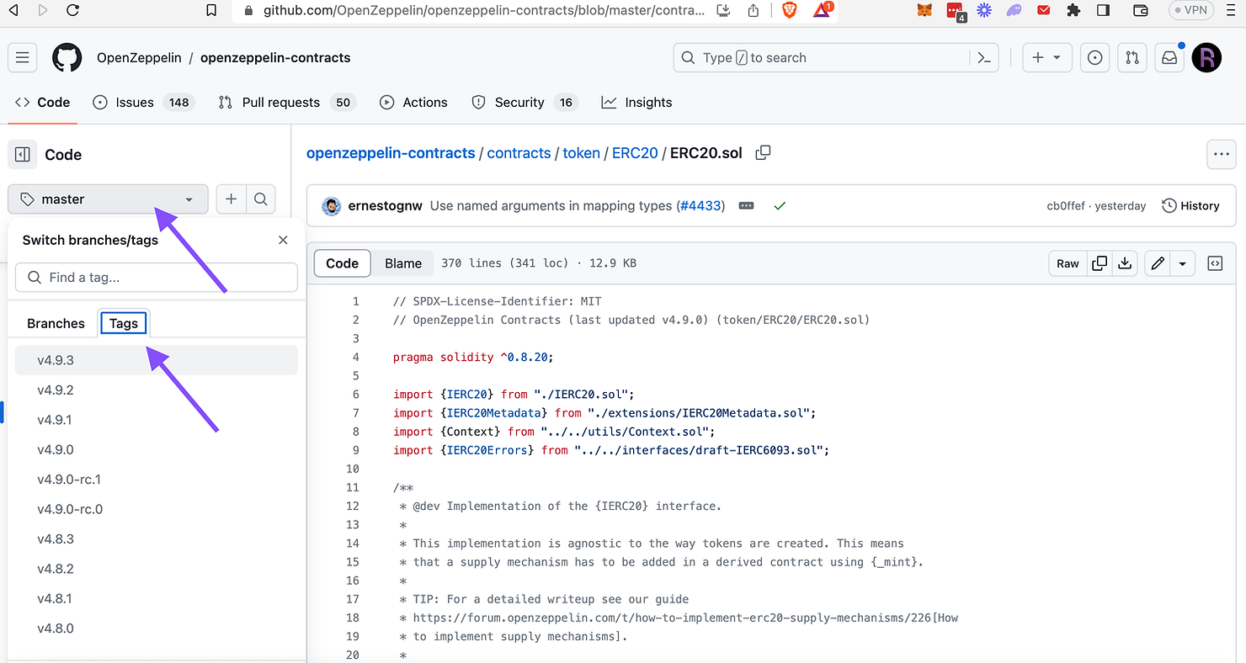The image size is (1246, 663).
Task: Open the openzeppelin-contracts repository link in header
Action: [275, 57]
